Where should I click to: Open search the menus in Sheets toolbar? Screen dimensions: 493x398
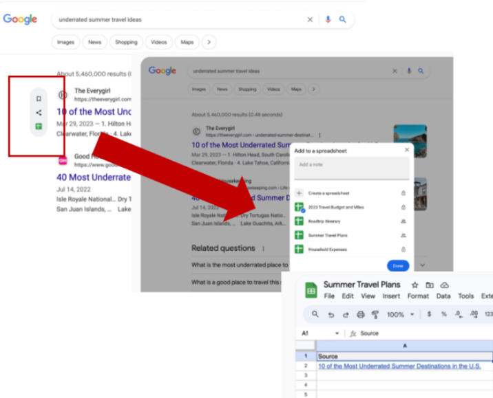[315, 314]
